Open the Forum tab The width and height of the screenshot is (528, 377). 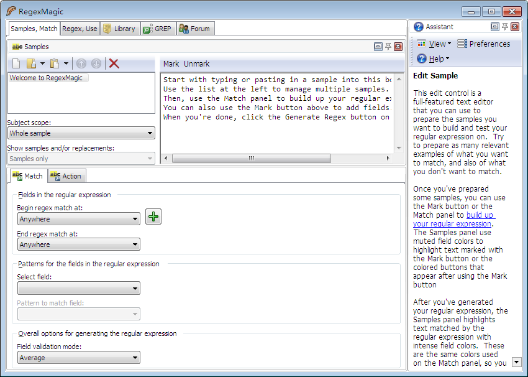tap(194, 29)
